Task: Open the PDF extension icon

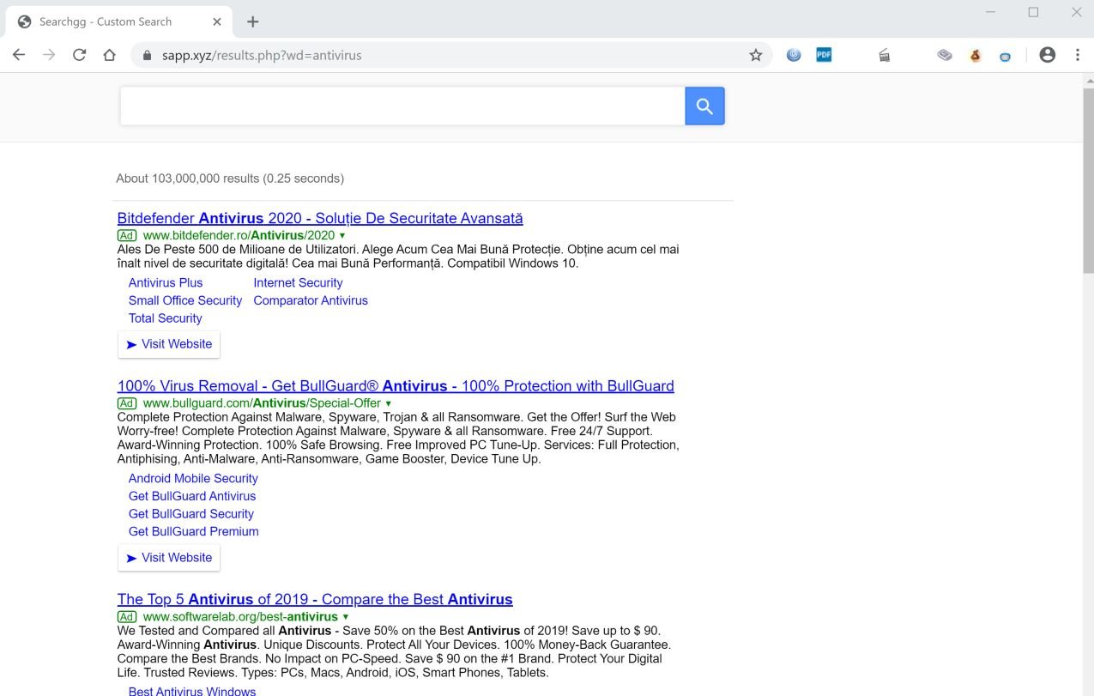Action: coord(824,55)
